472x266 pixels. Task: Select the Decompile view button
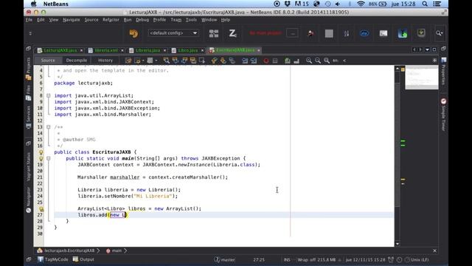pos(77,61)
